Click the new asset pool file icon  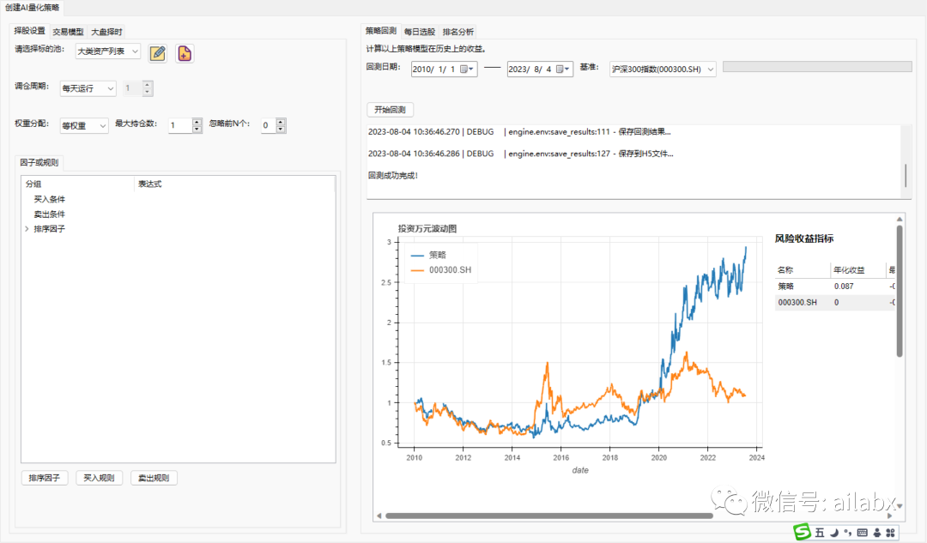point(185,53)
